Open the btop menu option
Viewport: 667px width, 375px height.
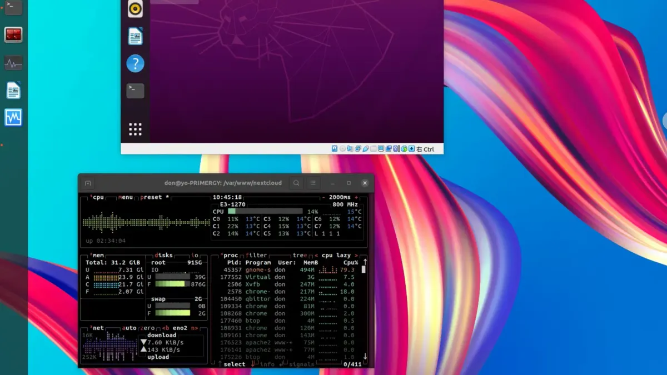125,197
